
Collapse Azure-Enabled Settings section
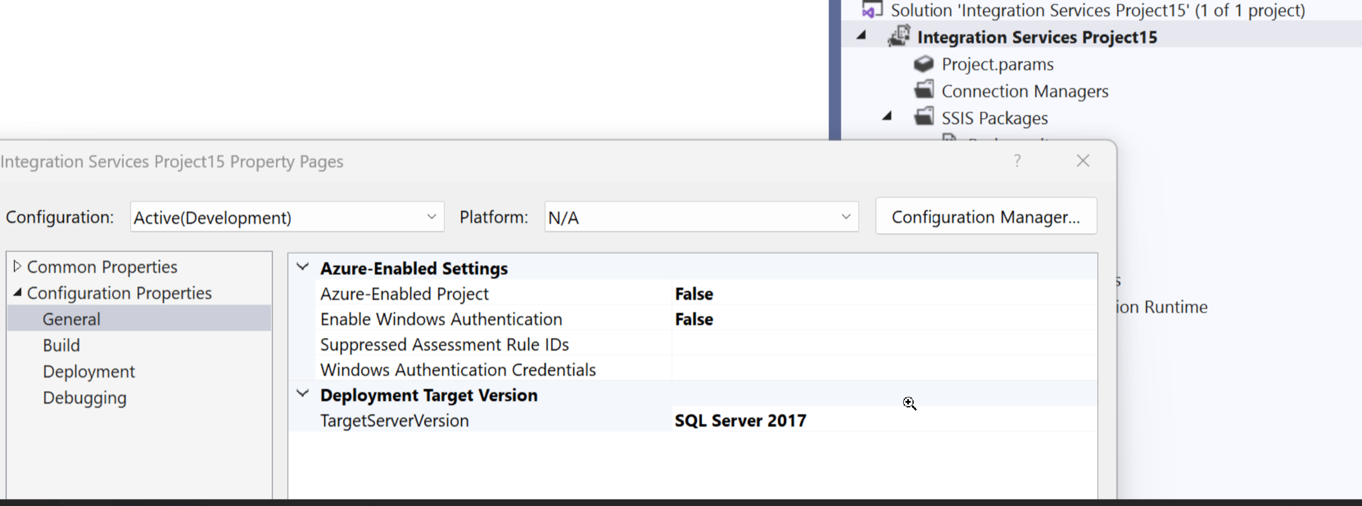(x=303, y=267)
